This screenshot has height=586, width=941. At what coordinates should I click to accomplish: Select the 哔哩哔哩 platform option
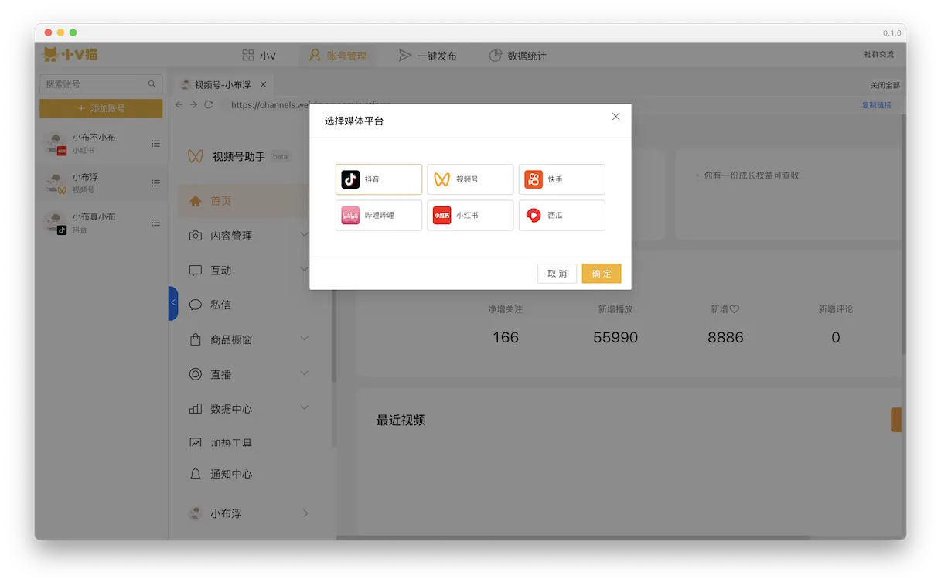coord(379,215)
